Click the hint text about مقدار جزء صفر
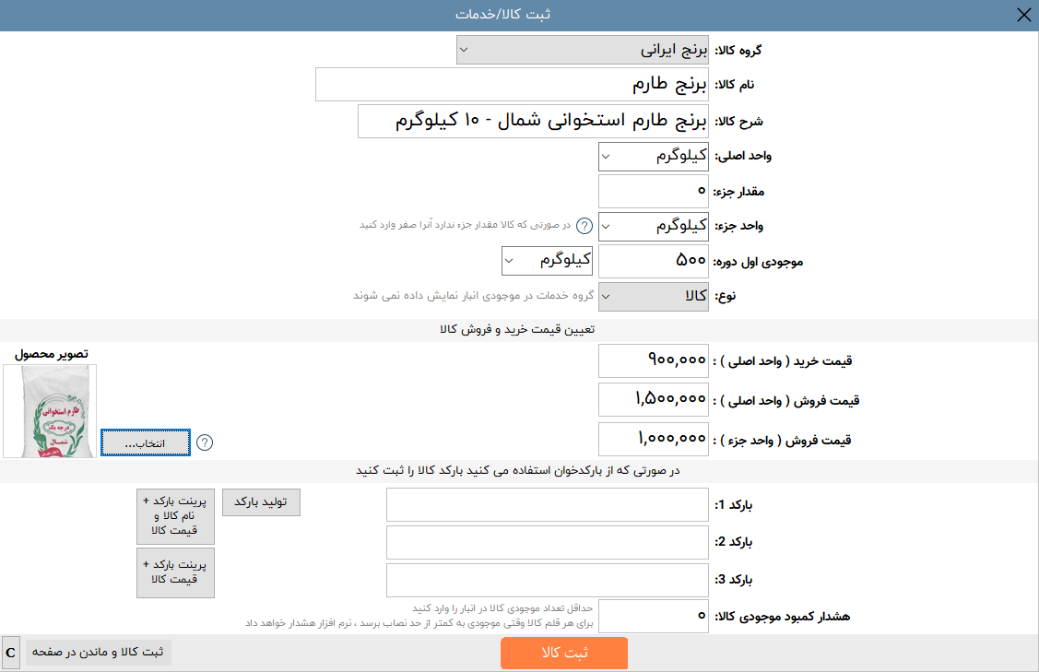The width and height of the screenshot is (1039, 672). (x=465, y=225)
